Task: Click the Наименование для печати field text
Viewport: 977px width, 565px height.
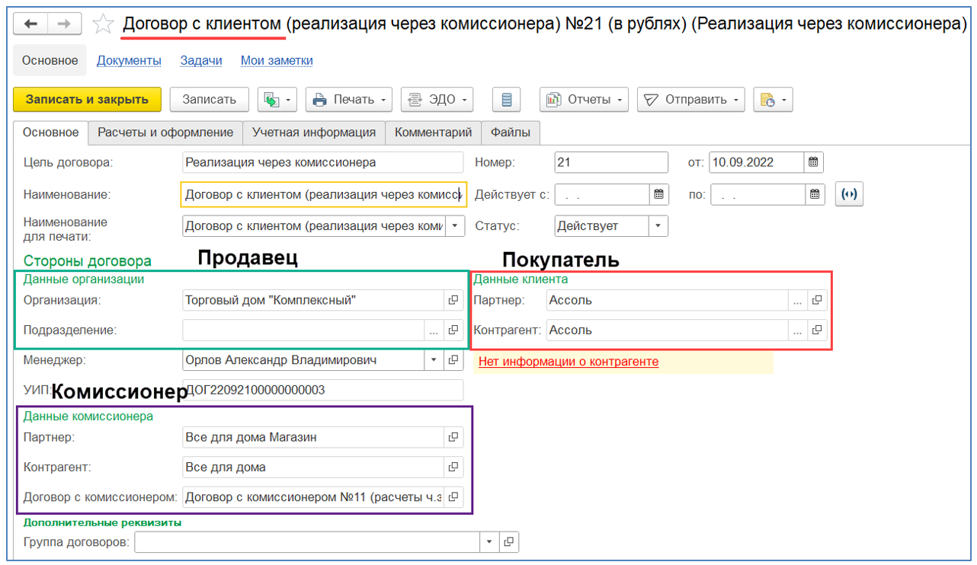Action: pos(314,225)
